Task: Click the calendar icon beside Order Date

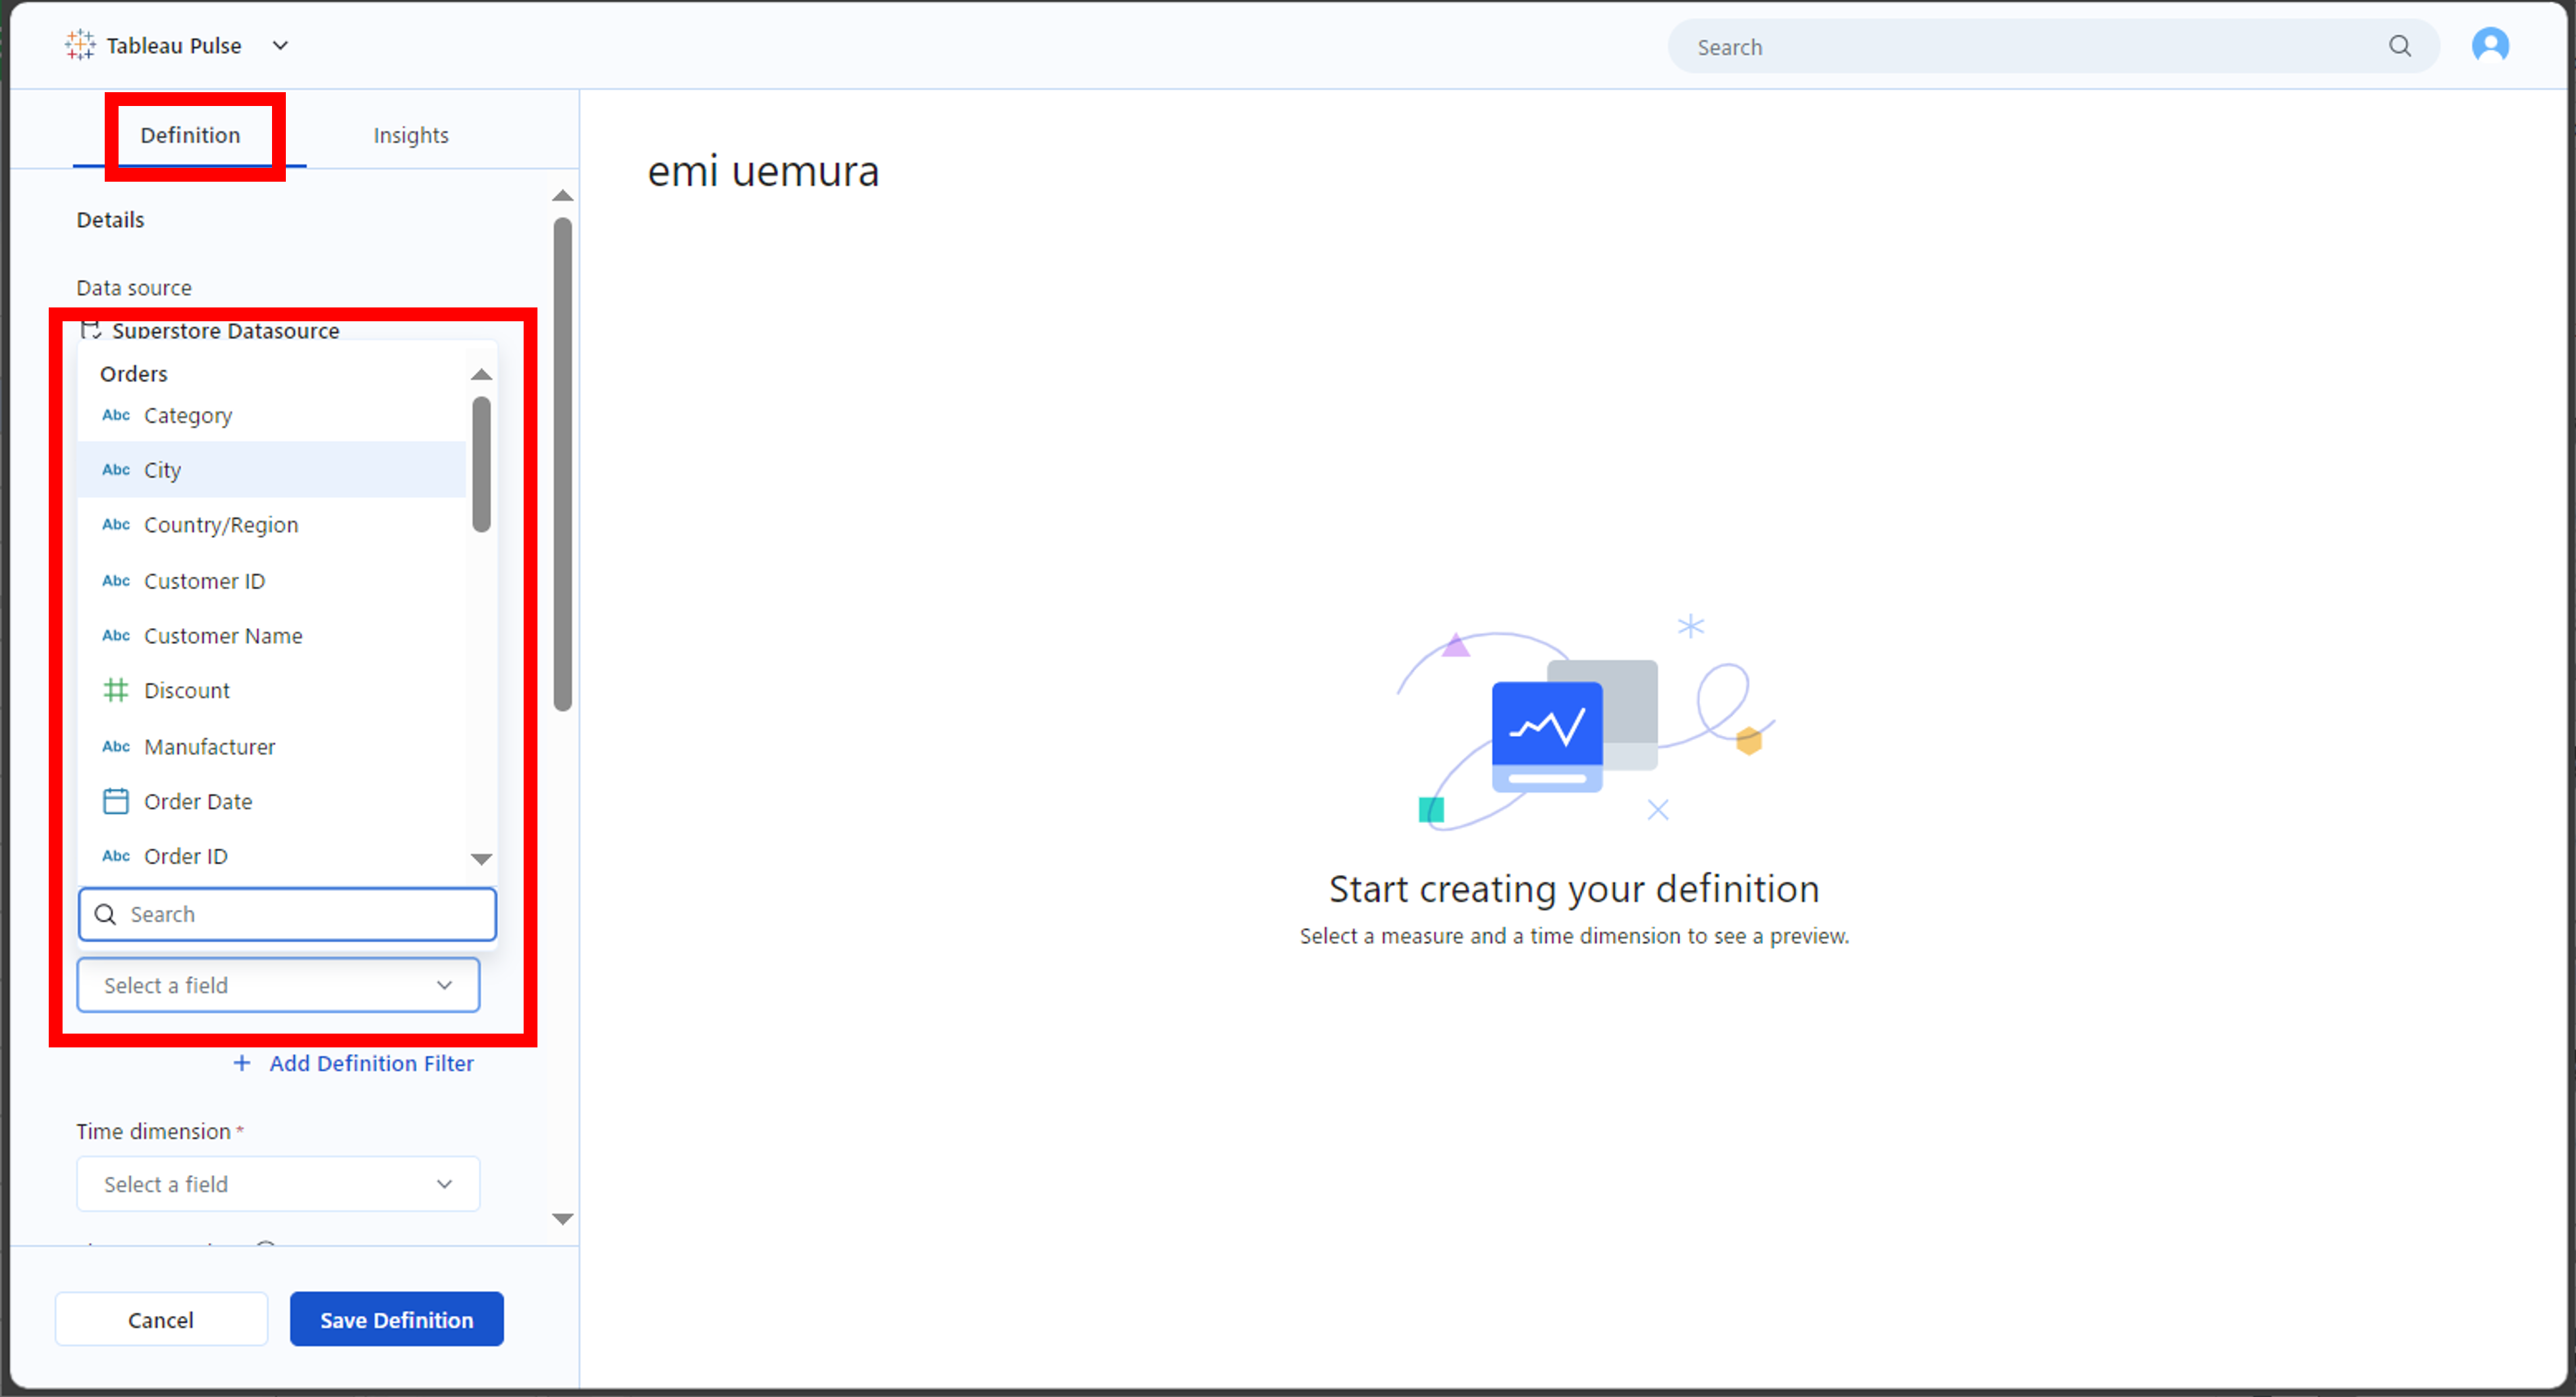Action: pyautogui.click(x=116, y=801)
